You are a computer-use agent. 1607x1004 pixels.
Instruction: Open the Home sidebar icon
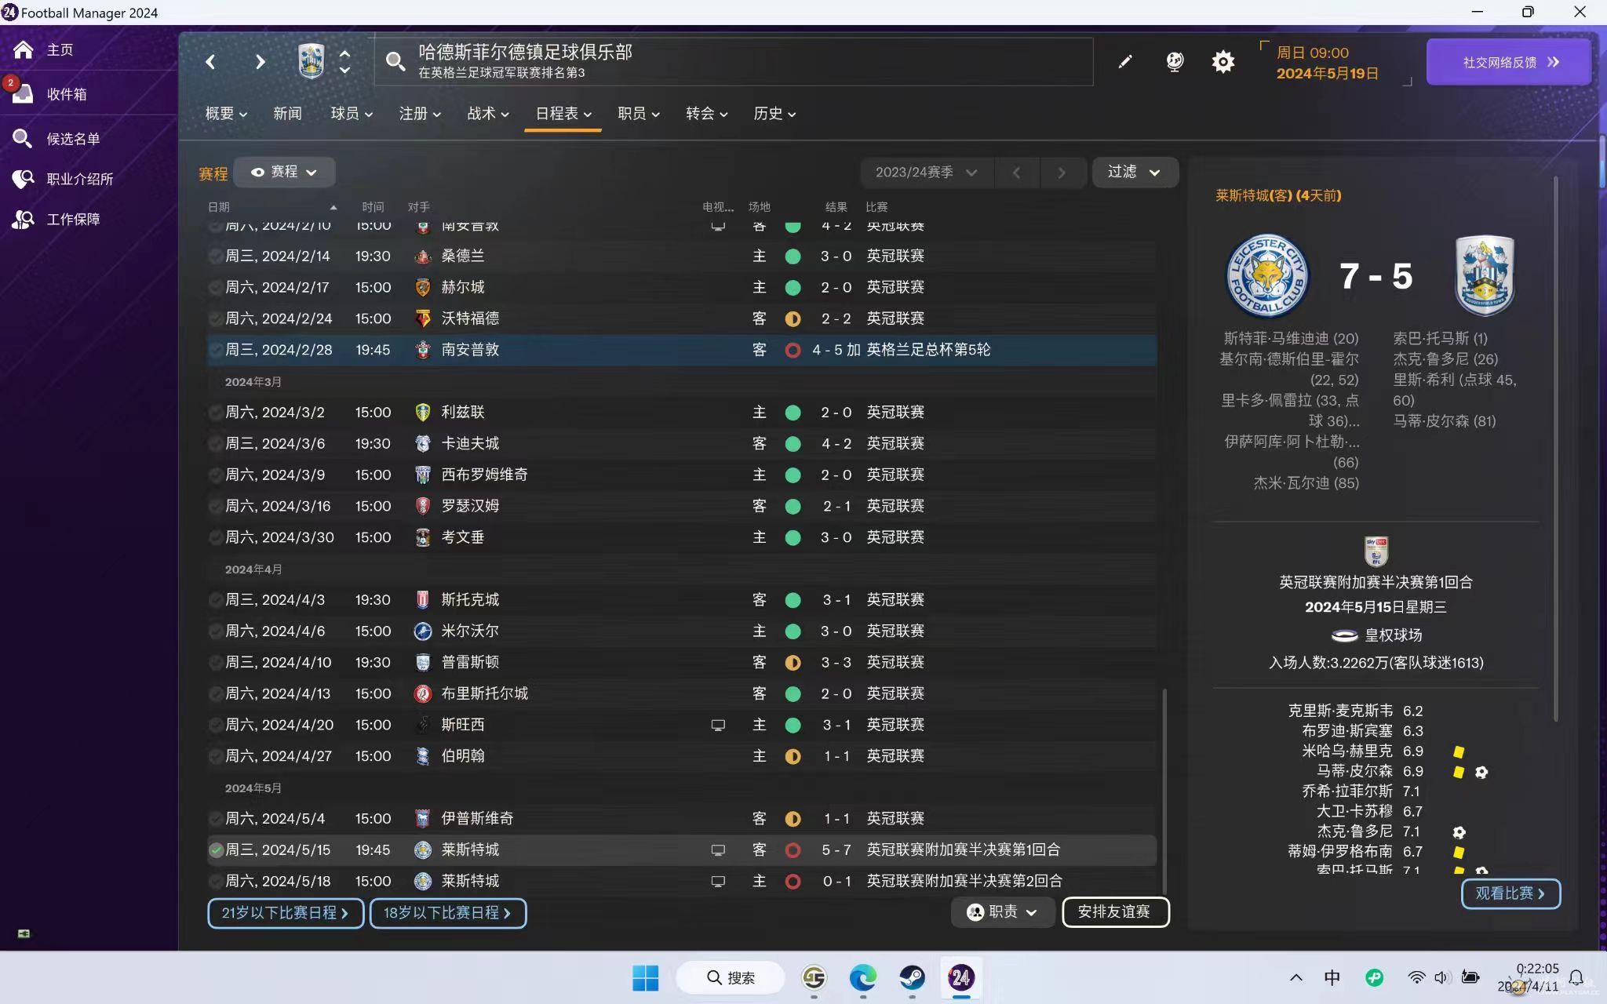pos(24,50)
